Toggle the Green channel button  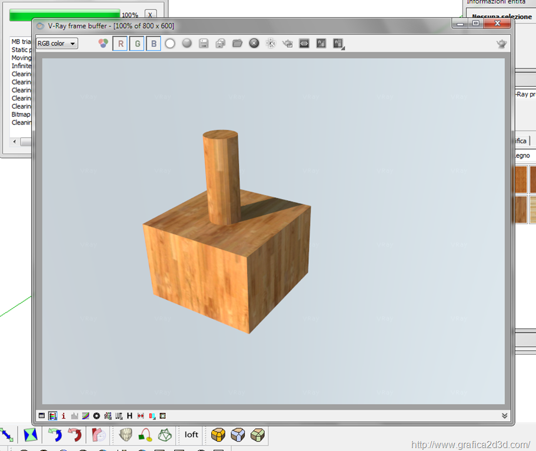[137, 43]
